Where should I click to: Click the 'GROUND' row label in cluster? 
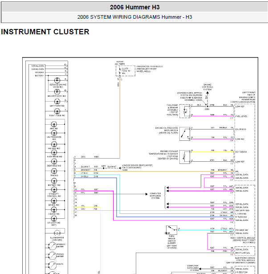tap(39, 72)
